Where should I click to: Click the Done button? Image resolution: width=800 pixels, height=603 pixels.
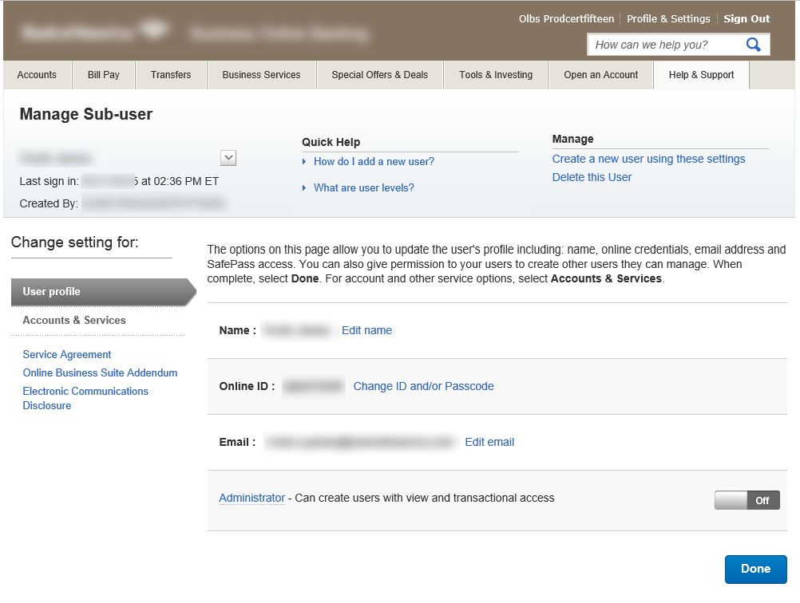click(755, 569)
